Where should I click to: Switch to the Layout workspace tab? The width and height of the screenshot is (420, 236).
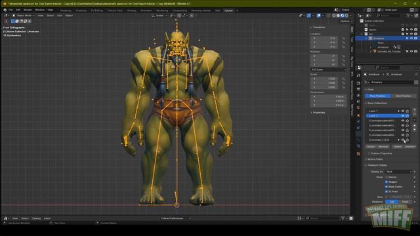click(228, 10)
